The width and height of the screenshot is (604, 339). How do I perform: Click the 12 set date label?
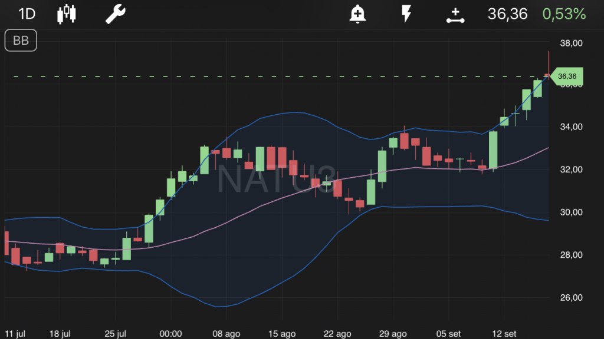(x=504, y=334)
